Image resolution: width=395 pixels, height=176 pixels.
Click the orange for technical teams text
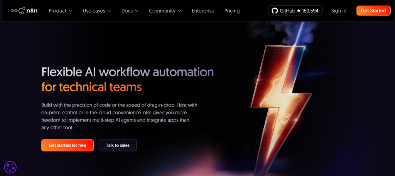click(x=91, y=87)
